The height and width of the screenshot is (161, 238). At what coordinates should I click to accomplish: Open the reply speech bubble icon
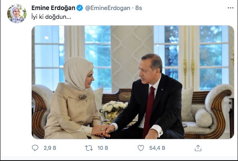[x=35, y=148]
